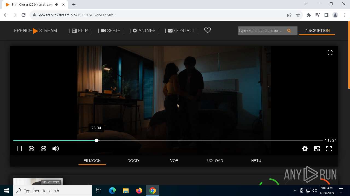
Task: Mute tab via speaker icon on tab
Action: pyautogui.click(x=56, y=5)
